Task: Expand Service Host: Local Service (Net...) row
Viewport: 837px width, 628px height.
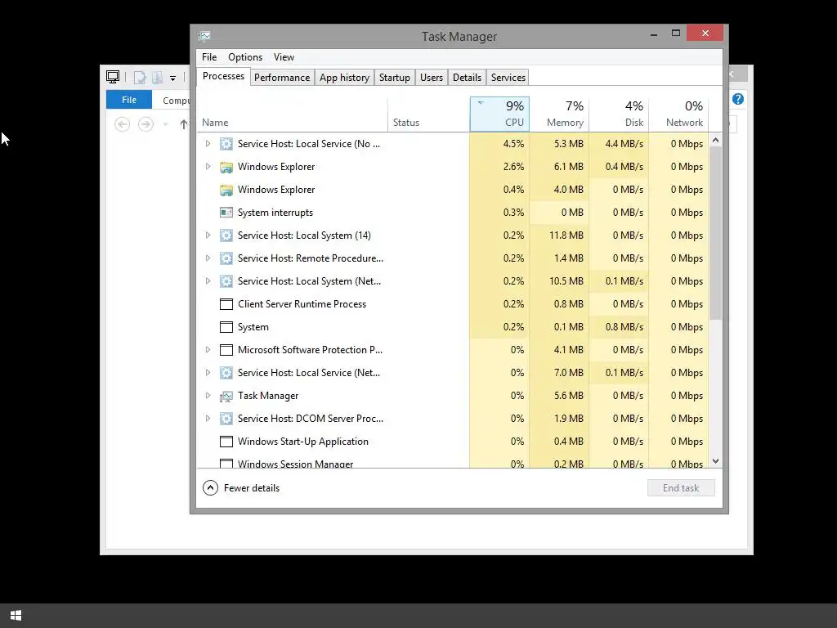Action: pos(208,373)
